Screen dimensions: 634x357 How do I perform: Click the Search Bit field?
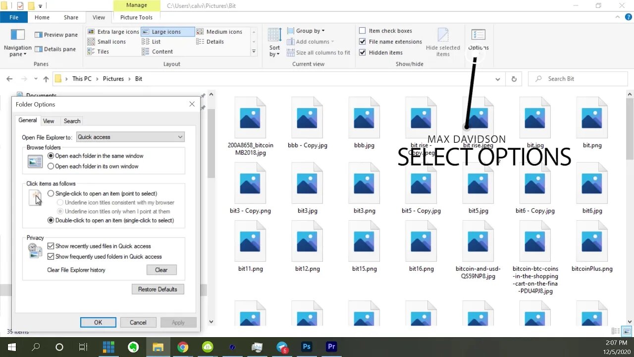tap(578, 79)
